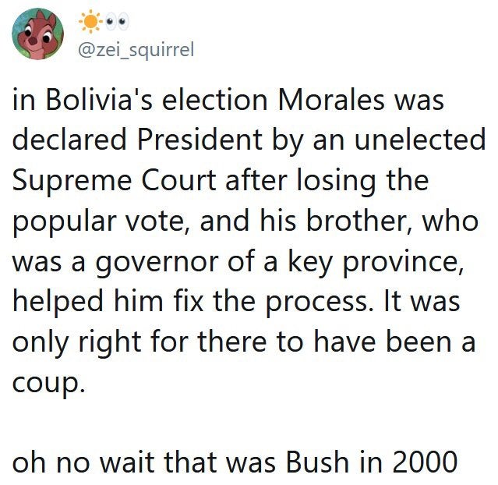Click the eyes emoji in display name
Viewport: 498px width, 485px height.
[117, 21]
